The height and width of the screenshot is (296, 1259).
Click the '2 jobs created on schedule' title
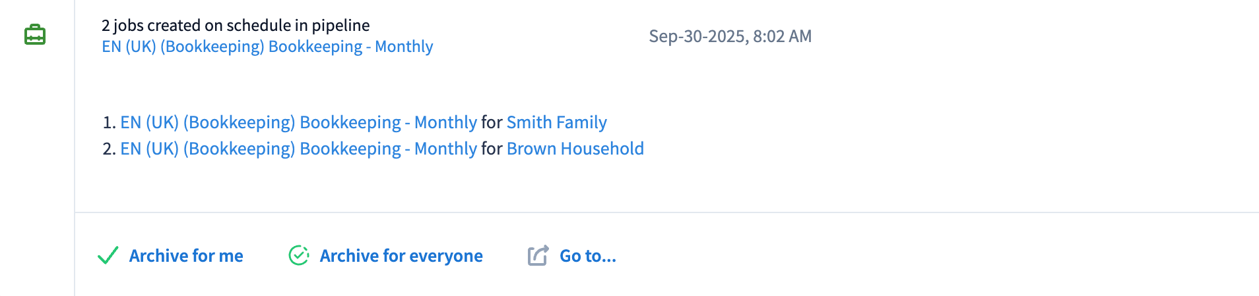tap(236, 25)
